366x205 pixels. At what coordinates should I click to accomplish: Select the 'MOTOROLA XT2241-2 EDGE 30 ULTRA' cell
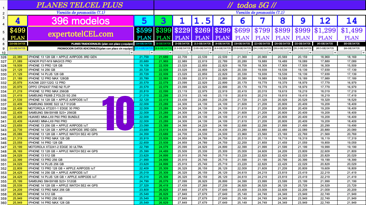pyautogui.click(x=81, y=147)
